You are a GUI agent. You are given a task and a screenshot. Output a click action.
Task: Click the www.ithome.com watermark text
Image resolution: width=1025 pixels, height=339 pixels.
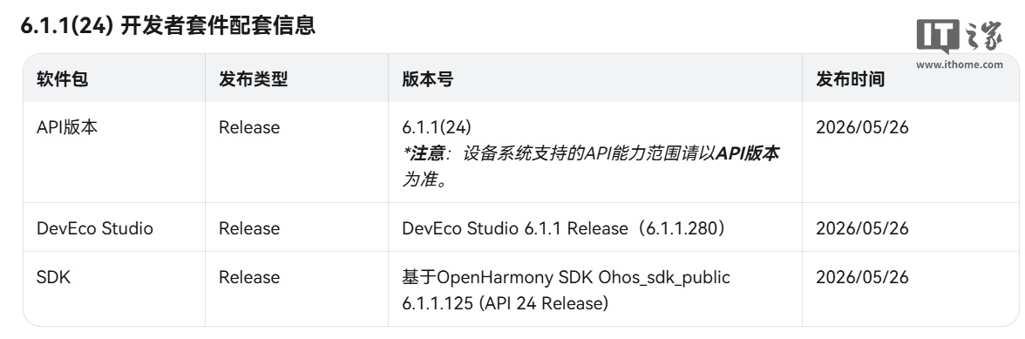[x=959, y=64]
